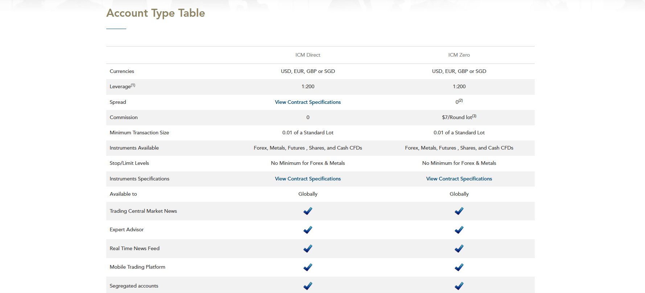Viewport: 645px width, 293px height.
Task: Click the Instruments Specifications row label
Action: click(x=139, y=179)
